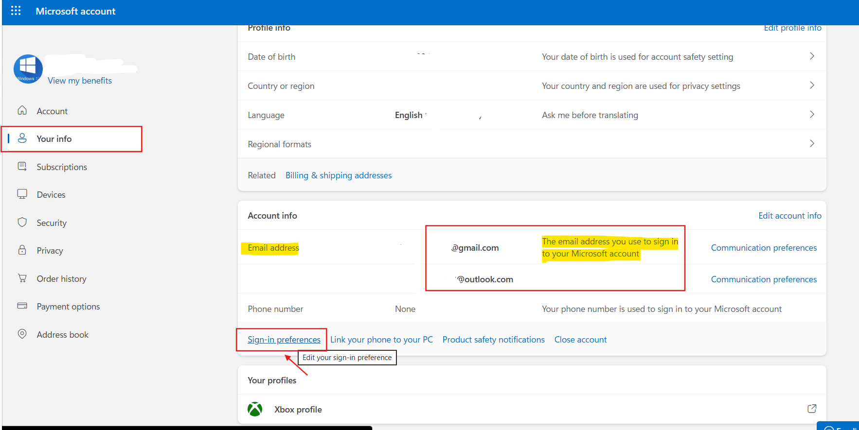Click the phone number value None

click(x=405, y=309)
